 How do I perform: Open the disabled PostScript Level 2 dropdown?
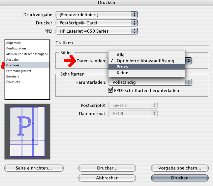(133, 106)
